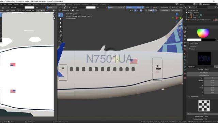Expand the Color Palette panel
This screenshot has height=123, width=218.
pos(194,43)
